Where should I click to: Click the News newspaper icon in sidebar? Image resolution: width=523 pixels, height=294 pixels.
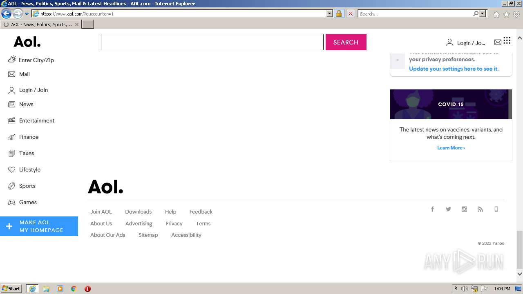(x=12, y=104)
